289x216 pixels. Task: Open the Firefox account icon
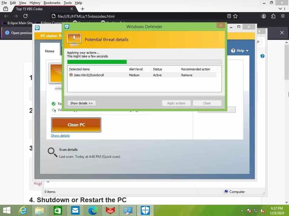point(264,16)
